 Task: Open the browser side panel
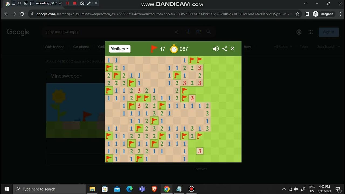(307, 14)
